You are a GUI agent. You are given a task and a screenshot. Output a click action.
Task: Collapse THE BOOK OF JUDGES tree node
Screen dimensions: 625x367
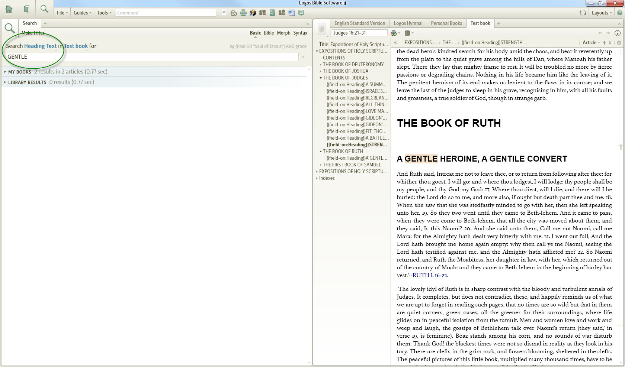click(x=321, y=78)
